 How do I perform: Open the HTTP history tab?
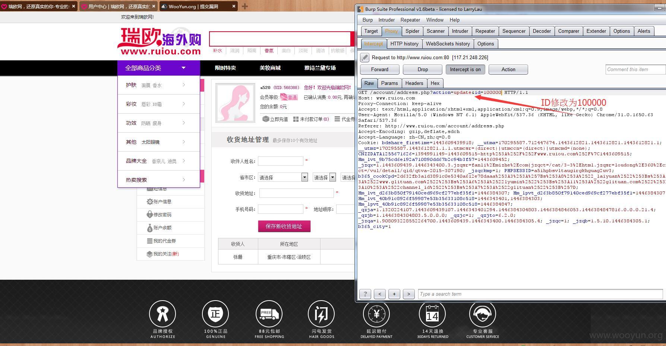[x=404, y=44]
